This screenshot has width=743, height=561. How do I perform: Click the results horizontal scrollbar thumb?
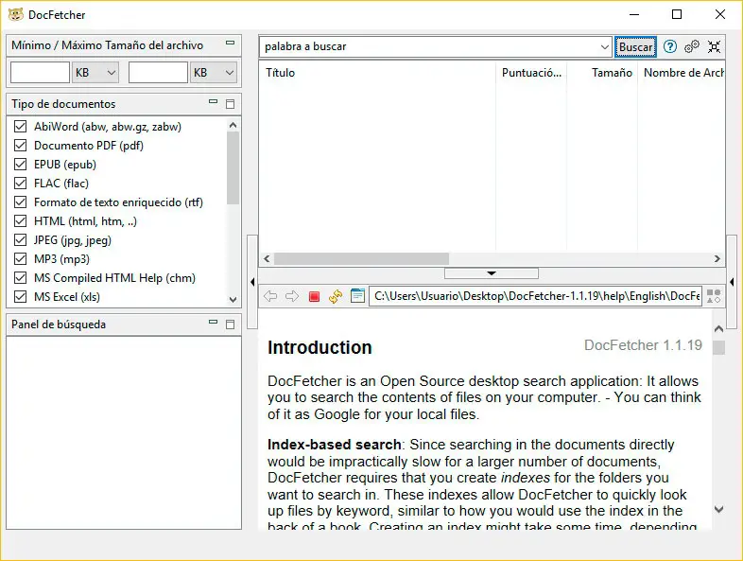(361, 258)
